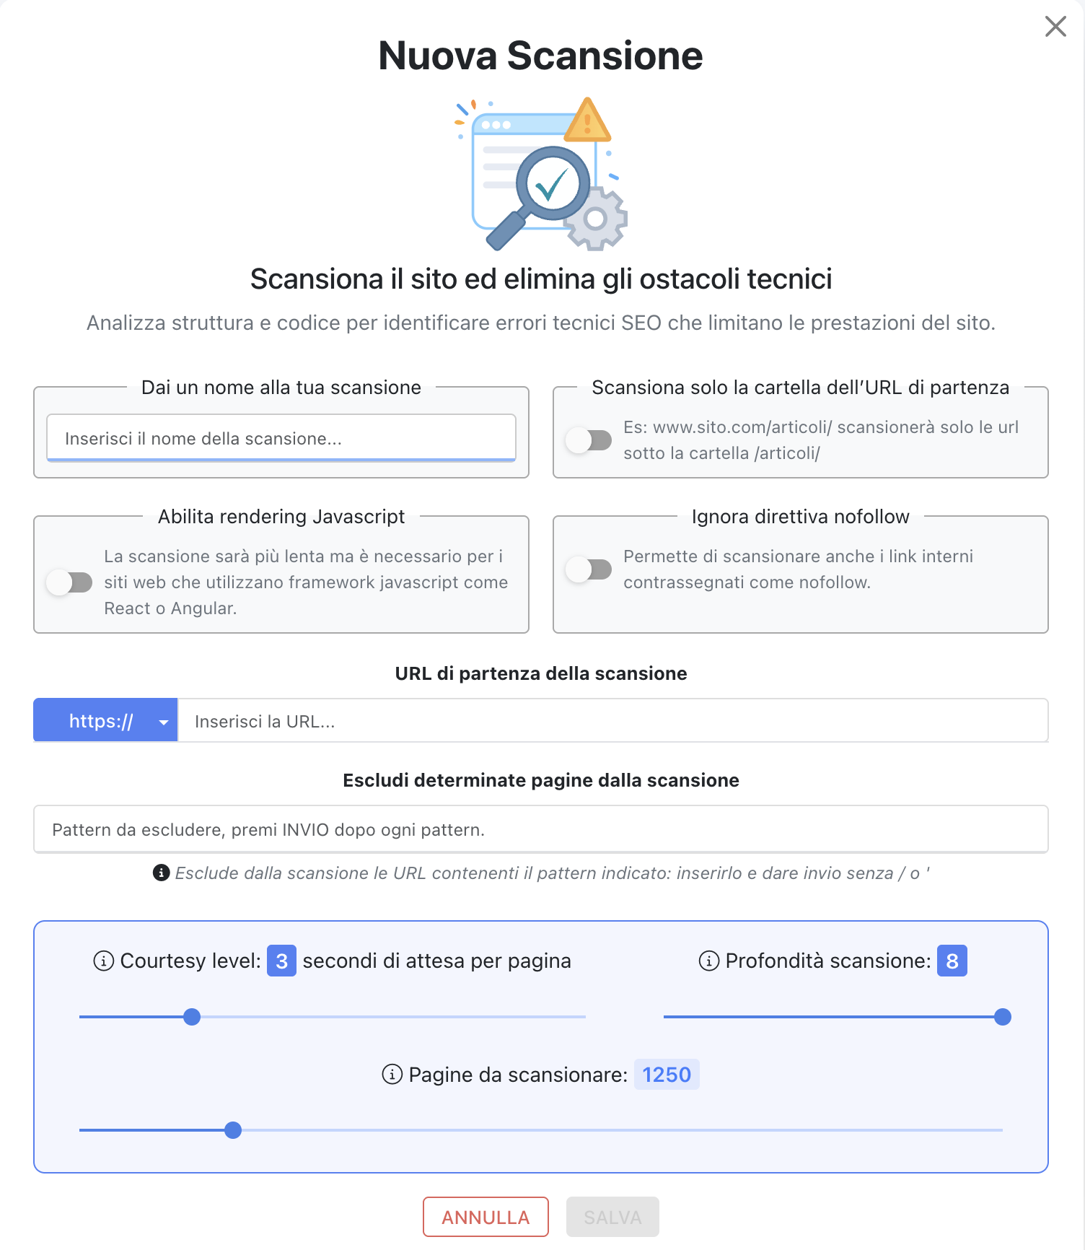Click the Profondità scansione info icon

(x=709, y=961)
